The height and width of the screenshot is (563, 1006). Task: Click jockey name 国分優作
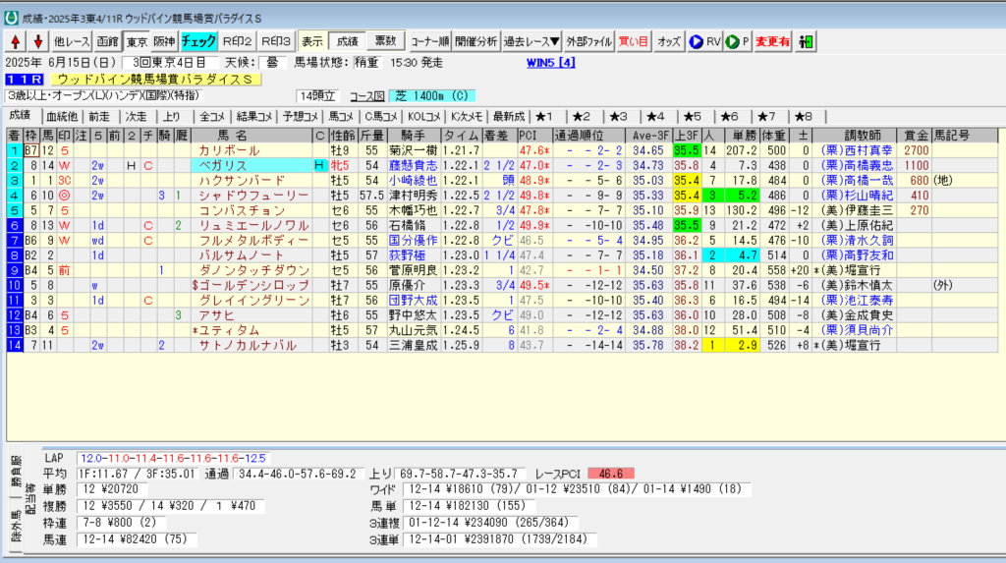pos(414,240)
